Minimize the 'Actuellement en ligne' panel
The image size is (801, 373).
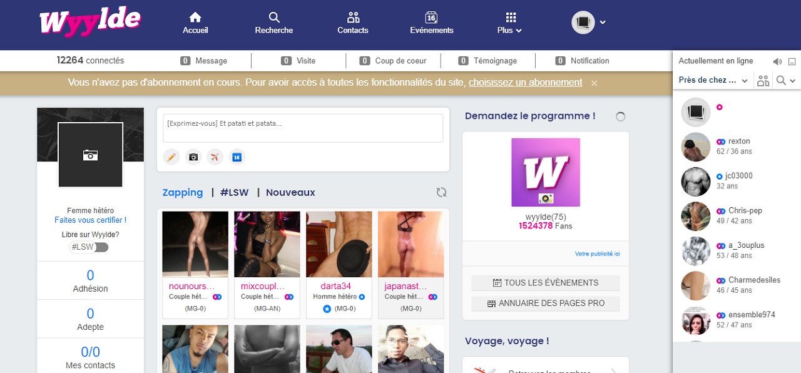792,61
